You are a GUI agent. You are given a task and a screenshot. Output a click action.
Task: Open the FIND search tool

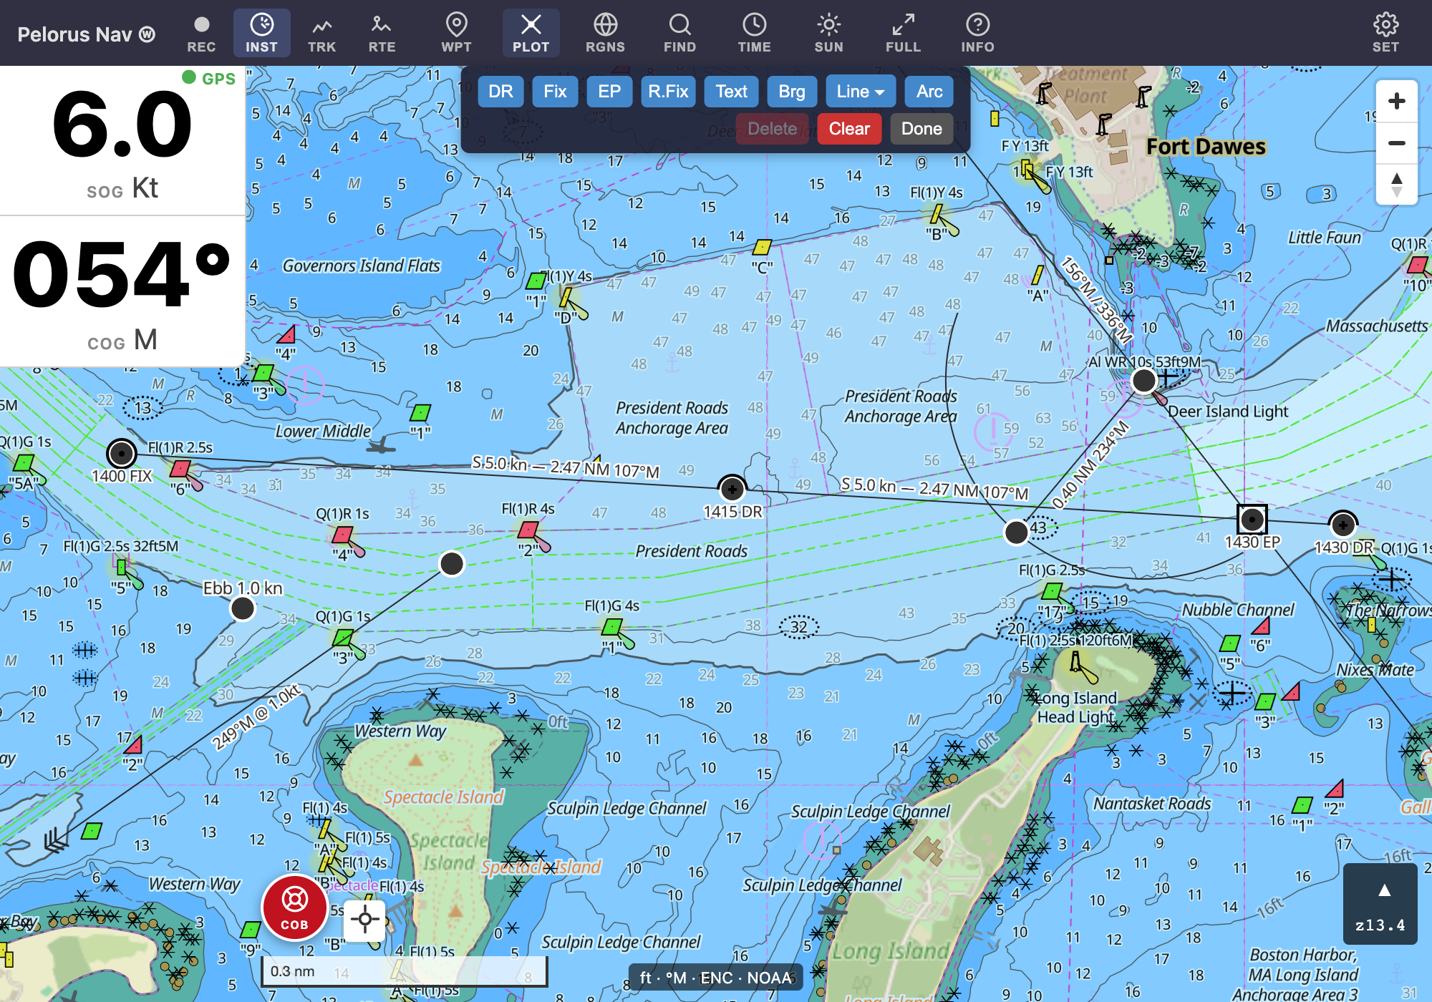coord(679,34)
